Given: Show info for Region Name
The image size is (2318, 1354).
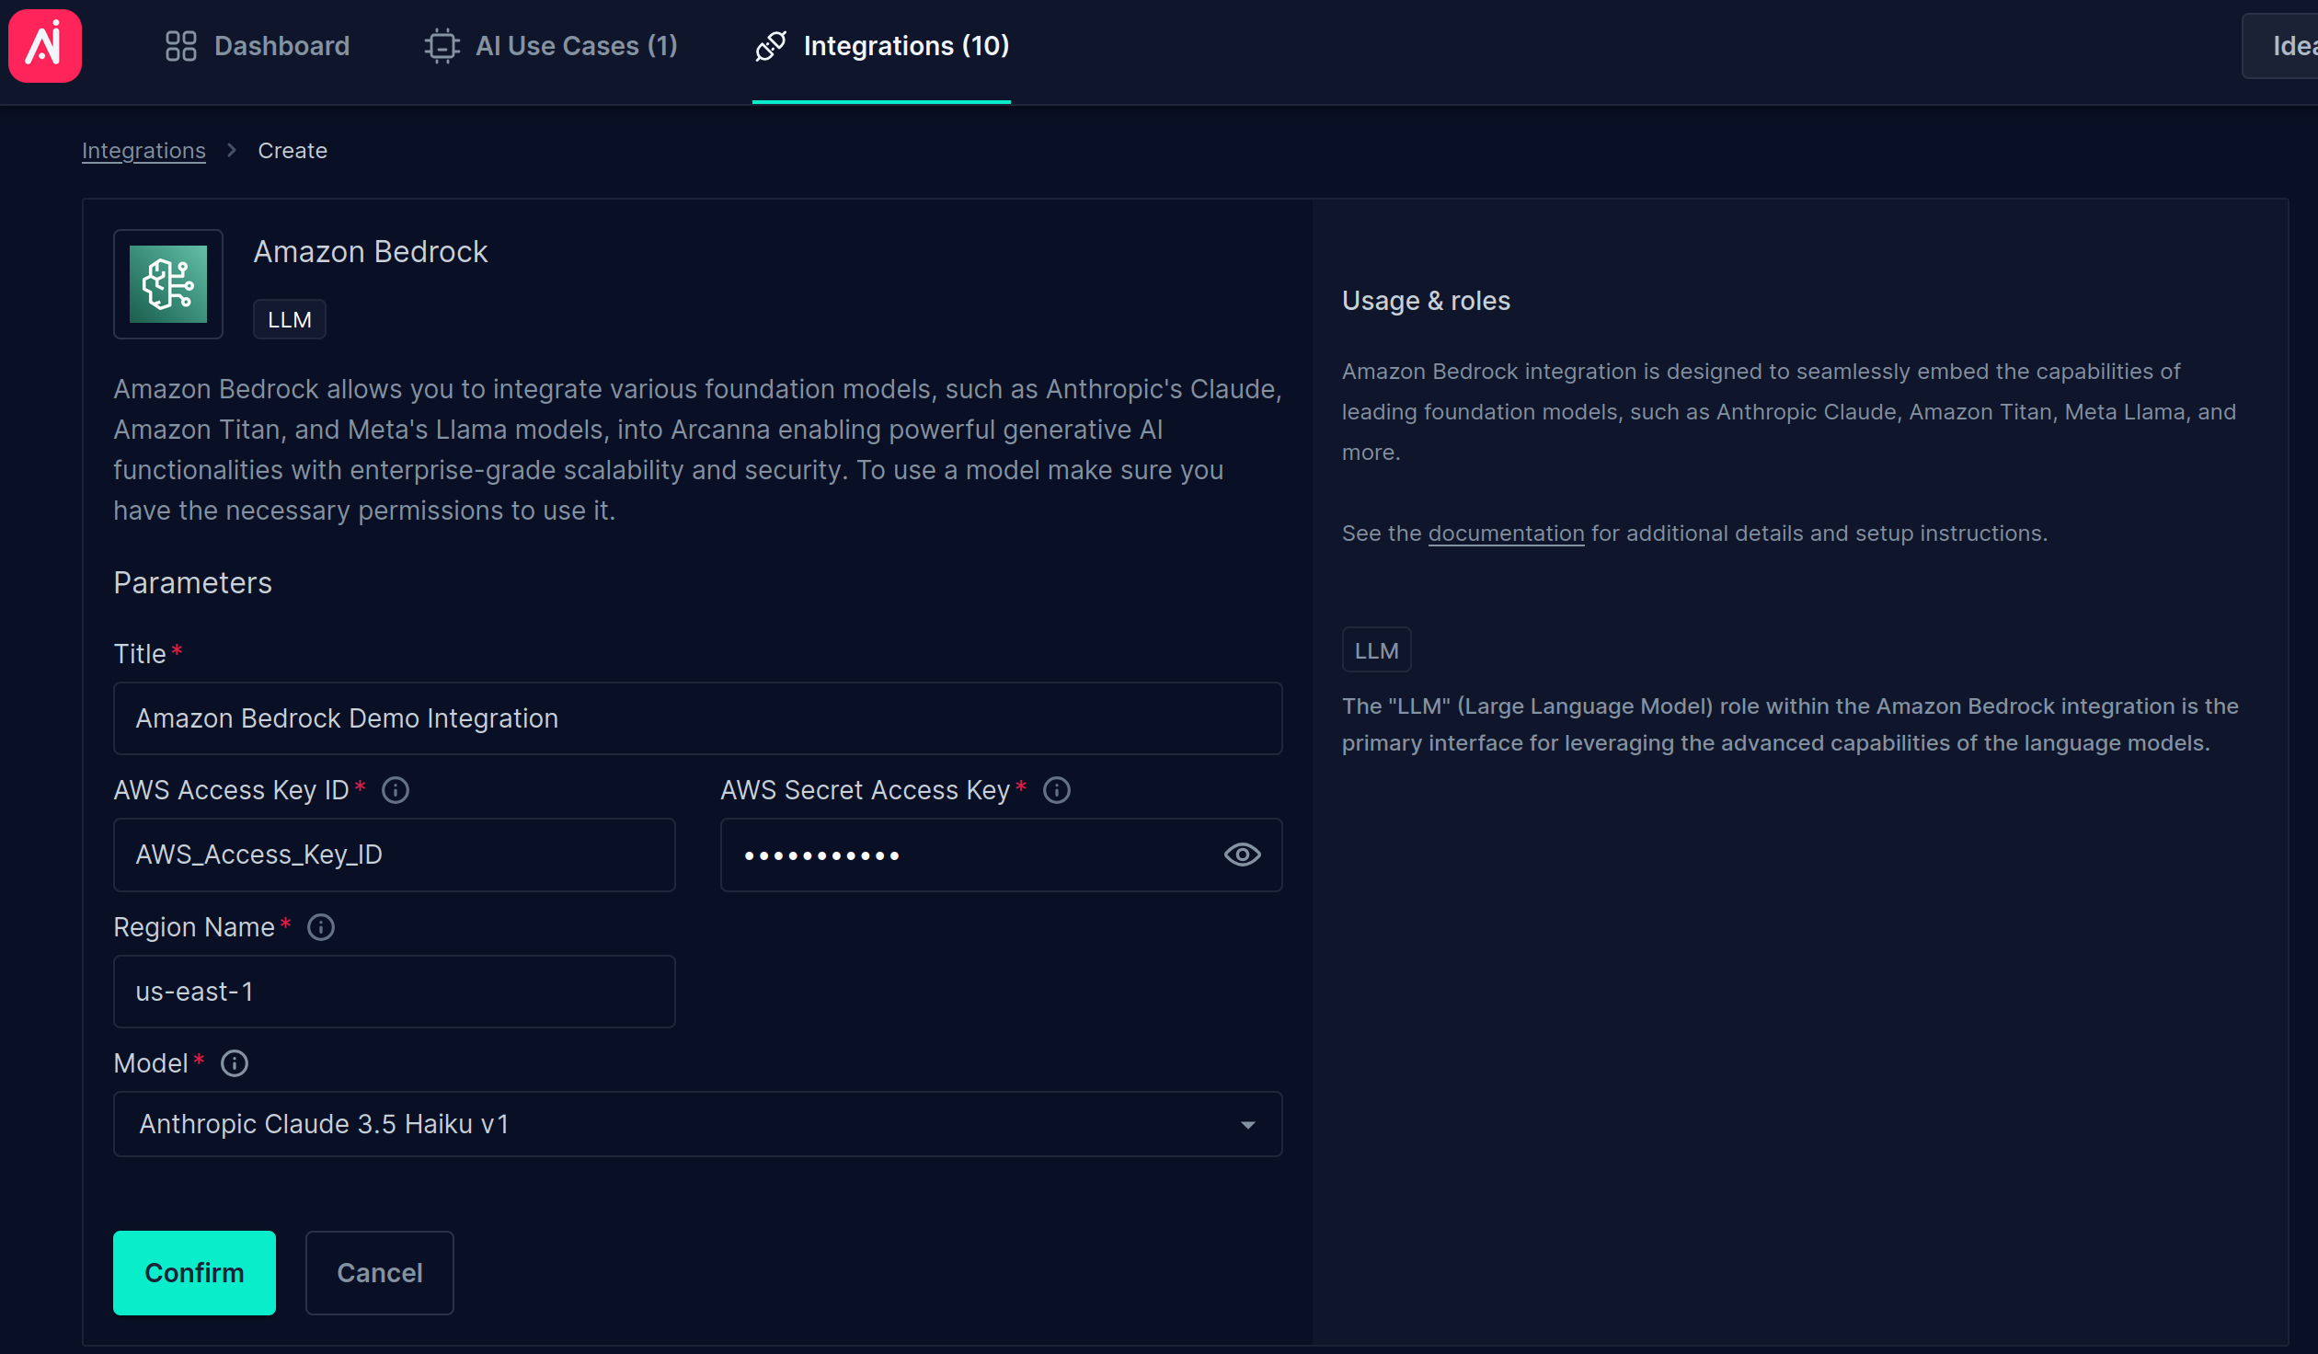Looking at the screenshot, I should tap(321, 927).
